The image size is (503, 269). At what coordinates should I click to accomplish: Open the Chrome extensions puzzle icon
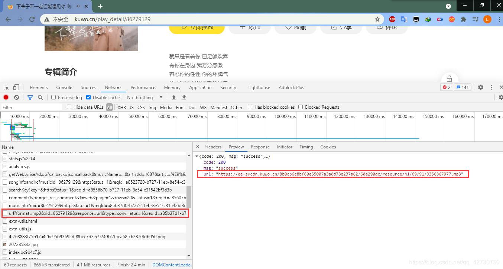tap(463, 19)
